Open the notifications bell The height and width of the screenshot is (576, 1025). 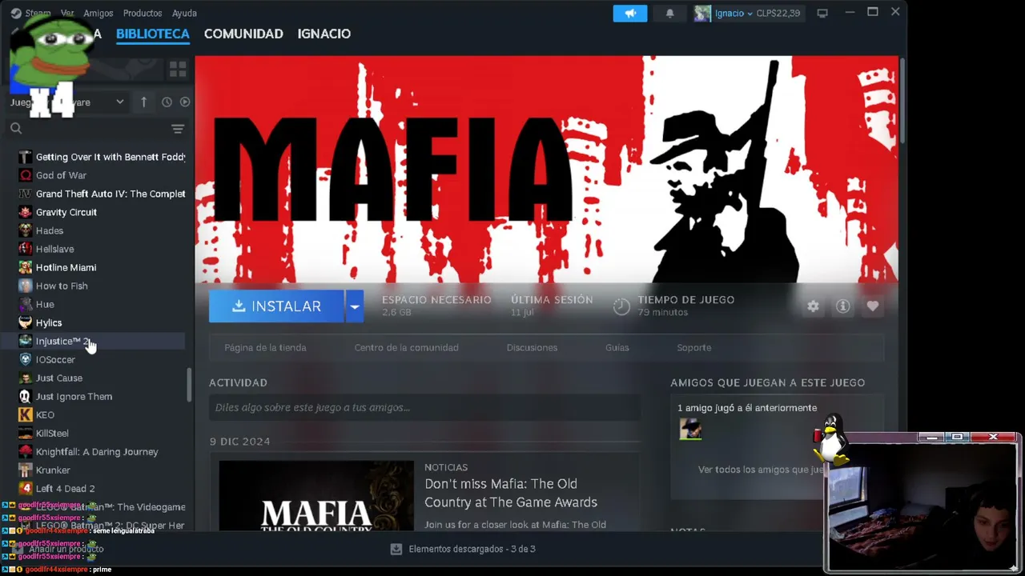(x=670, y=13)
